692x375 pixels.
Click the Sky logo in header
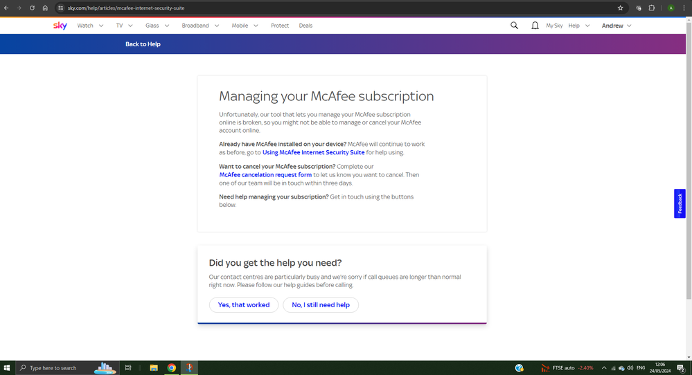[60, 26]
